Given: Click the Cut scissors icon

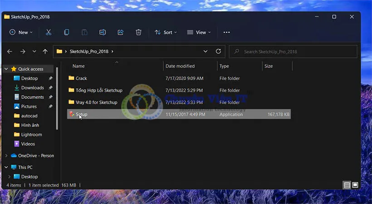Looking at the screenshot, I should pos(49,32).
